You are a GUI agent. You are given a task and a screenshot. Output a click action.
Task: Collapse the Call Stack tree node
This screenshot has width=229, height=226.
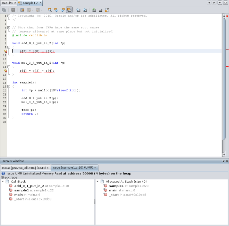(x=3, y=181)
